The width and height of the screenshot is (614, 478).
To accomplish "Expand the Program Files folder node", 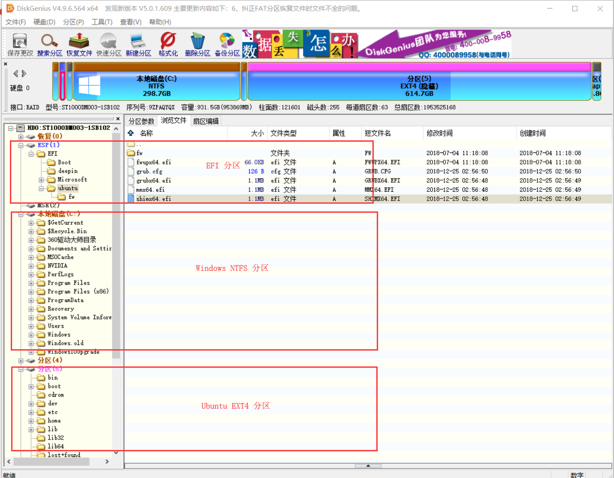I will coord(31,283).
